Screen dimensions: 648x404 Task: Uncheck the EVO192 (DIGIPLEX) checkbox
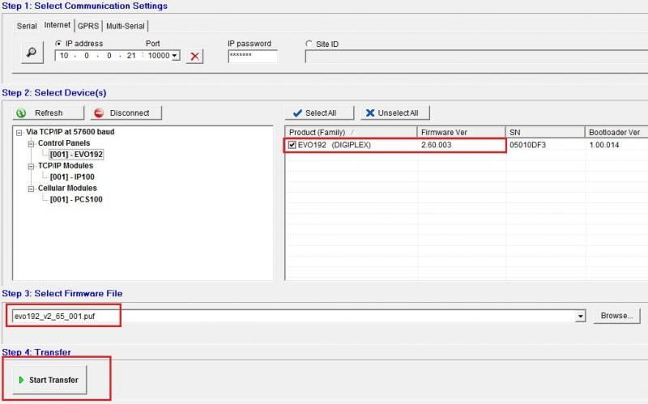coord(292,146)
